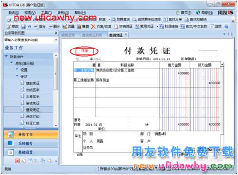The width and height of the screenshot is (238, 175).
Task: Click the red square icon in bottom strip
Action: 17,161
